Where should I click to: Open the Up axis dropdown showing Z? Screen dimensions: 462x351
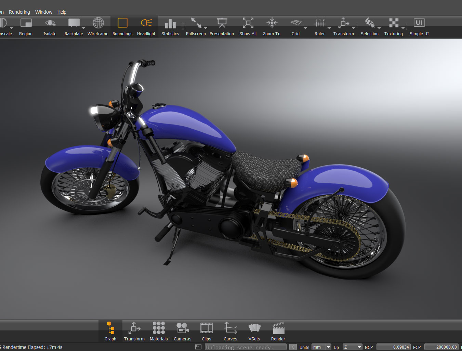coord(352,347)
